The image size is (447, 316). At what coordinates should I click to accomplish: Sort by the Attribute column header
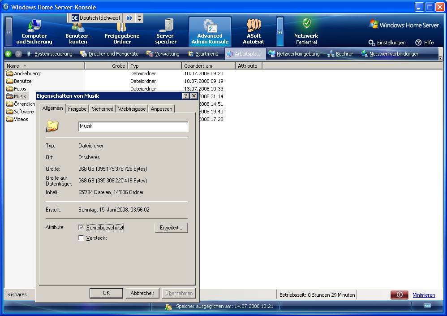pyautogui.click(x=249, y=66)
